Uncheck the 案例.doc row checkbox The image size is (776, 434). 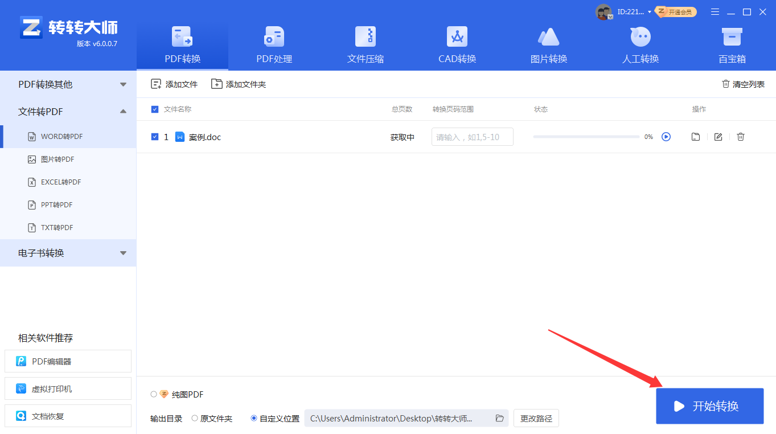[155, 137]
